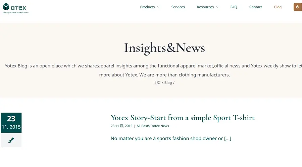302x167 pixels.
Task: Click the brown flame icon button
Action: click(298, 7)
